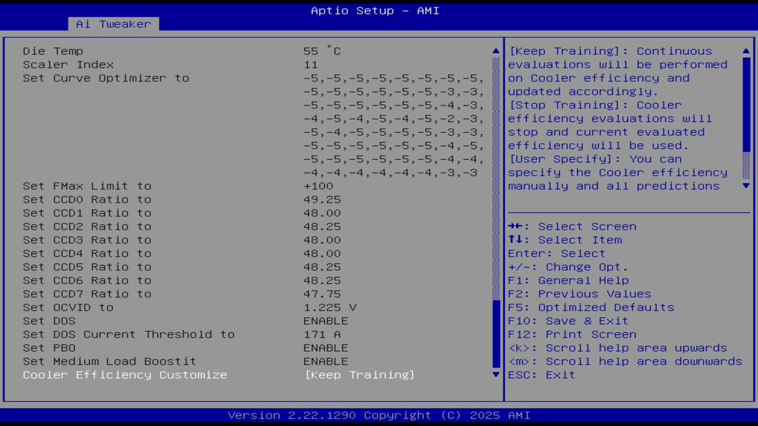Click the down scroll arrow of help panel

coord(746,186)
